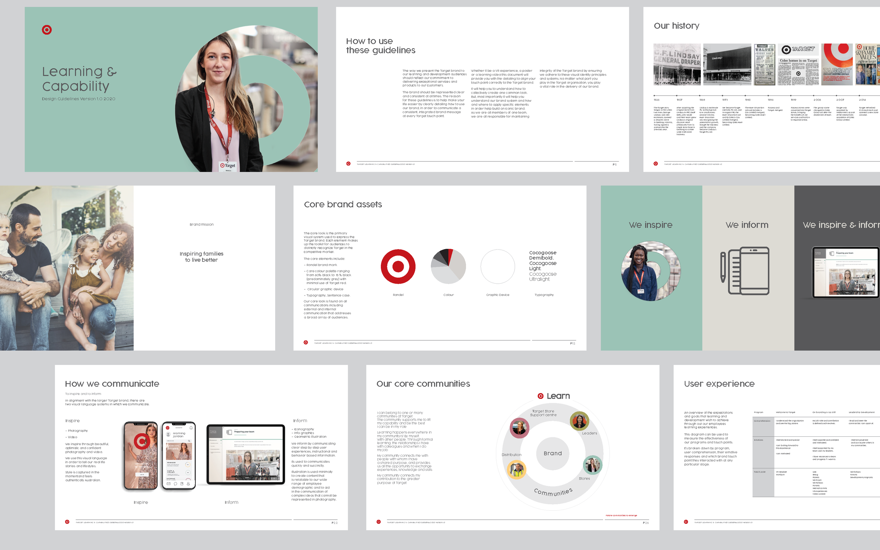This screenshot has width=880, height=550.
Task: Open the family photo on Brand mission slide
Action: [67, 268]
